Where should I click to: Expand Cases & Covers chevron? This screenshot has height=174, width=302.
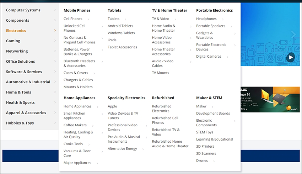point(94,73)
